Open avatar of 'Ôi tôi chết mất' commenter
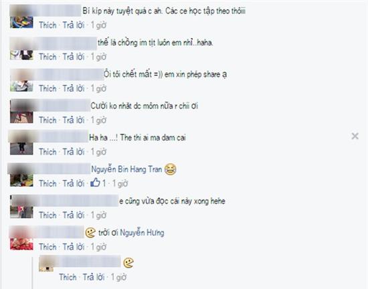368x289 pixels. click(x=21, y=80)
